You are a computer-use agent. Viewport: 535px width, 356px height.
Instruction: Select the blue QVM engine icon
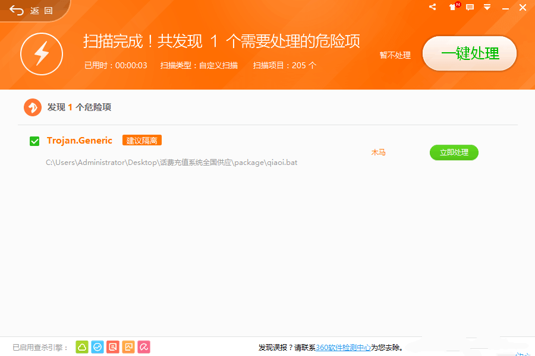click(97, 347)
